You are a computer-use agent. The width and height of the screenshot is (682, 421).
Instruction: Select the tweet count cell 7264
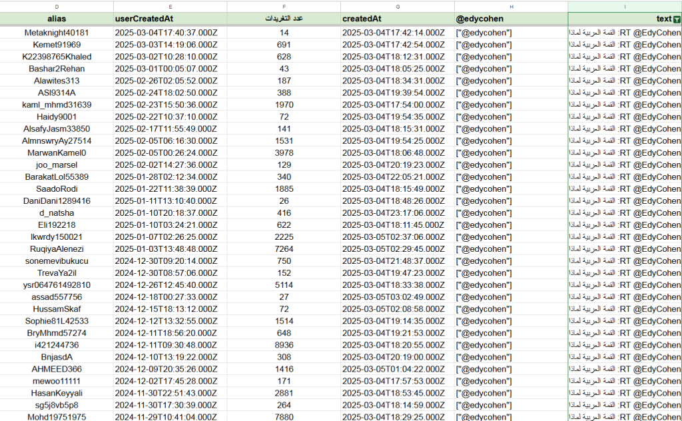[284, 248]
